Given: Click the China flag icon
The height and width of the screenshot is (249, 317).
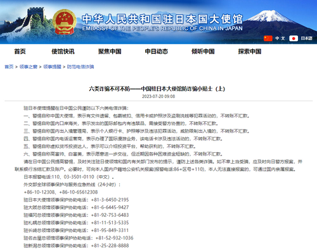Looking at the screenshot, I should pyautogui.click(x=268, y=38).
